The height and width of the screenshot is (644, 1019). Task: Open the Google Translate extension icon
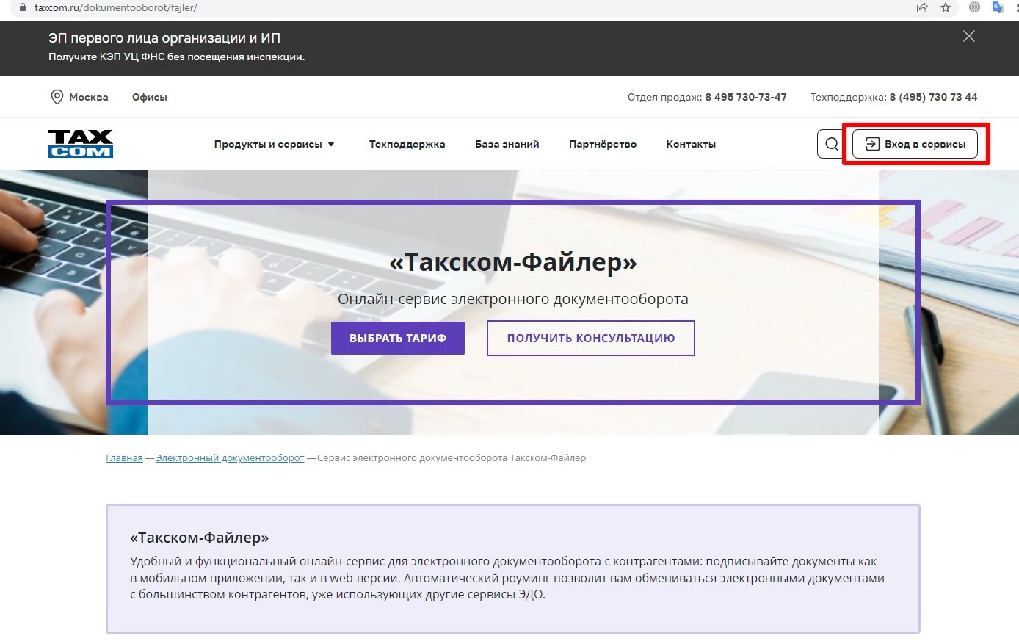[x=998, y=7]
